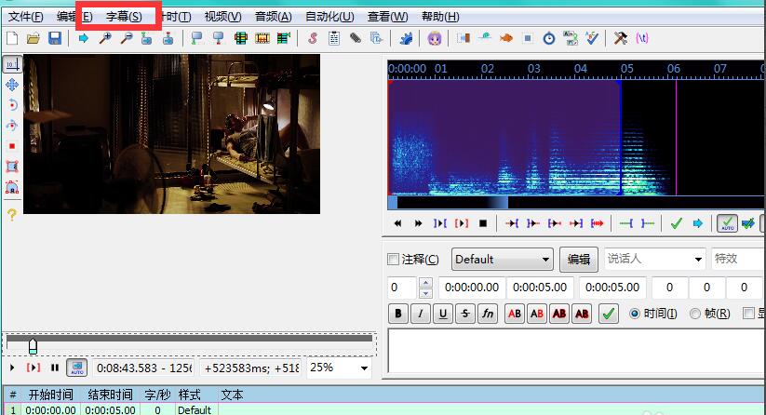This screenshot has height=415, width=766.
Task: Open the 音频(A) menu
Action: [273, 17]
